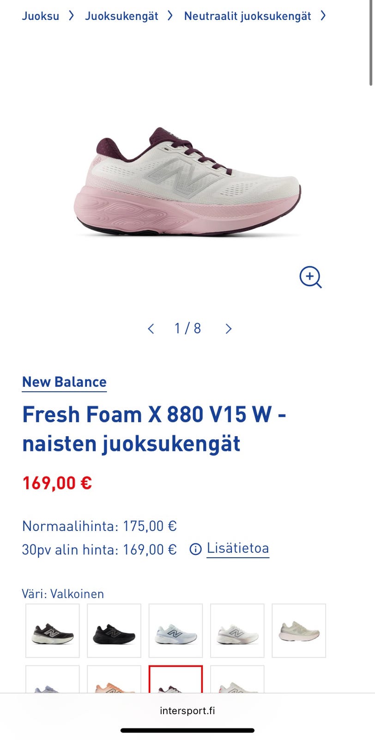The height and width of the screenshot is (740, 375).
Task: Select the all-black shoe color swatch
Action: tap(114, 630)
